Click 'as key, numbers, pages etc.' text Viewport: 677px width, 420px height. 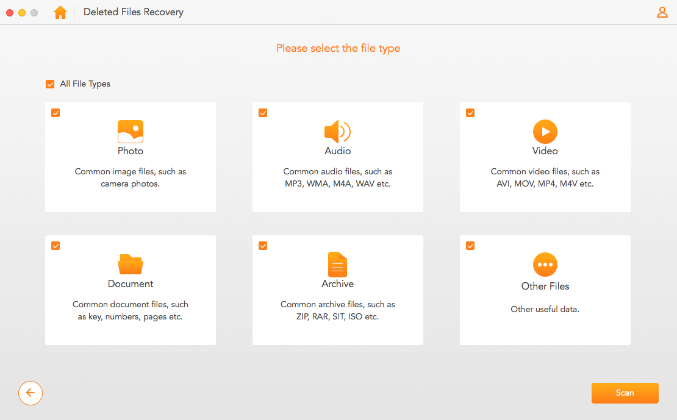point(131,317)
